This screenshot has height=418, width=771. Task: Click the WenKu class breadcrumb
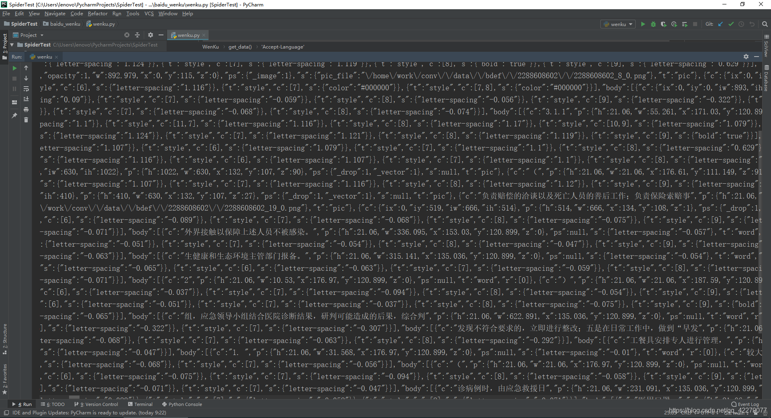tap(210, 47)
